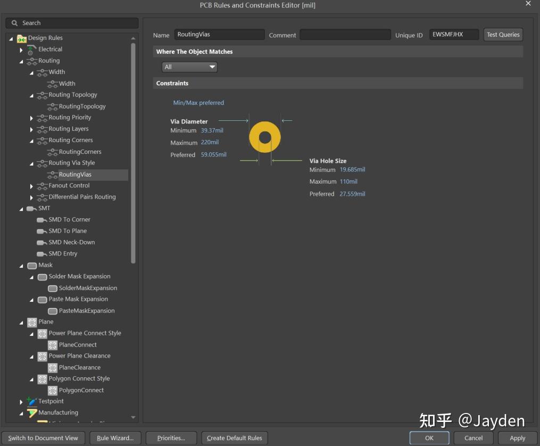Viewport: 540px width, 446px height.
Task: Click the Cancel button
Action: [x=473, y=438]
